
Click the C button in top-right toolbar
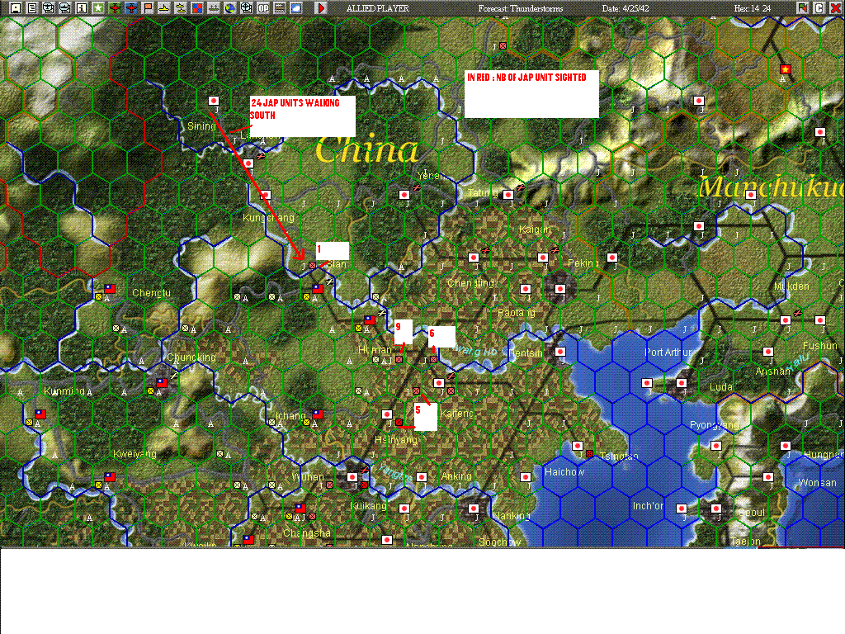(819, 8)
